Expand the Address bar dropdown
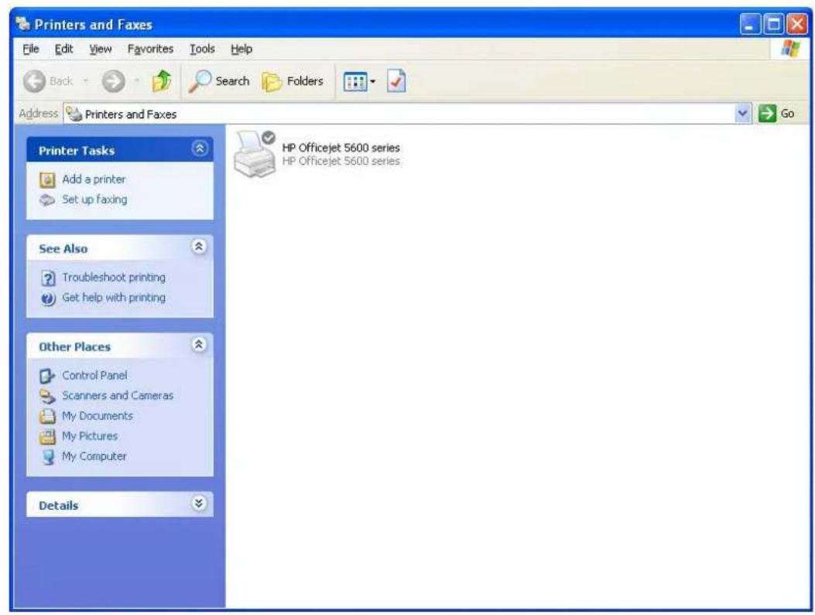This screenshot has height=615, width=815. click(743, 113)
